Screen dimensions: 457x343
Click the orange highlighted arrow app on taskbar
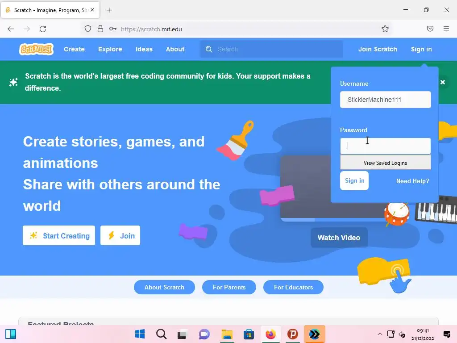[x=315, y=334]
